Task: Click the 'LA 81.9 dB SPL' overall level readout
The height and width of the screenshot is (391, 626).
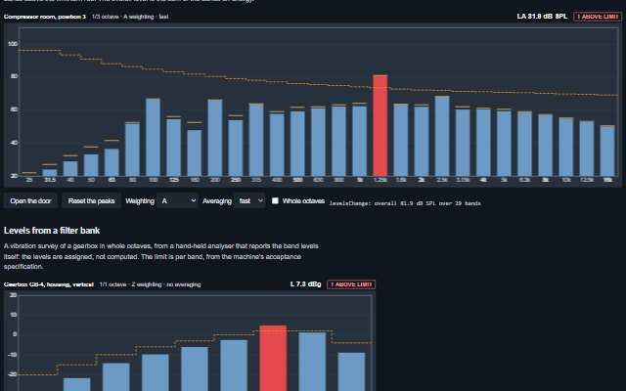Action: tap(542, 17)
